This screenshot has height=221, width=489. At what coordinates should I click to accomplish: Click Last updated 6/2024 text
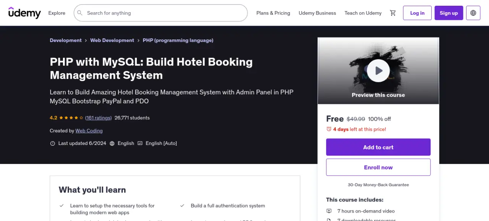pos(82,143)
